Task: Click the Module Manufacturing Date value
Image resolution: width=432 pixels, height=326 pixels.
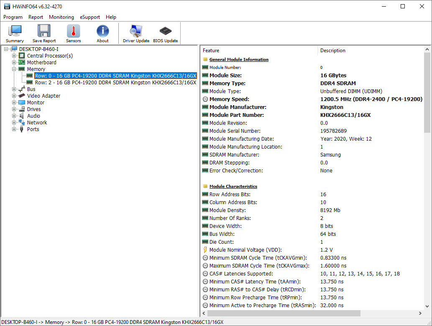Action: tap(346, 139)
